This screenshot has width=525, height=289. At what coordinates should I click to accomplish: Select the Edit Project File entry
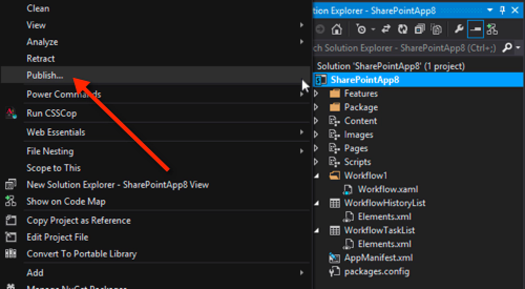(57, 237)
